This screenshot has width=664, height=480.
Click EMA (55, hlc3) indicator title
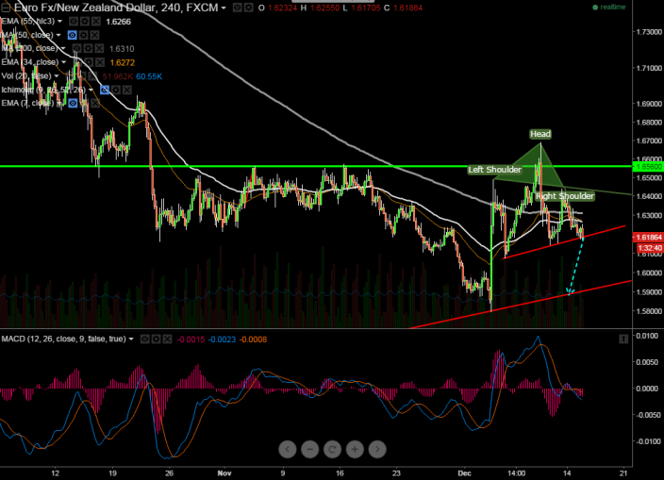28,21
